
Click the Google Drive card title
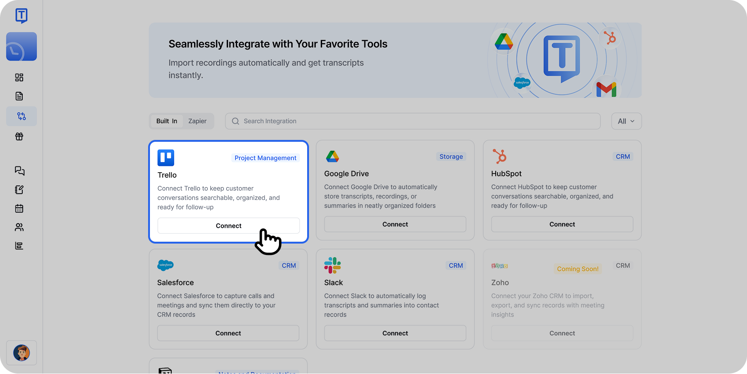346,174
